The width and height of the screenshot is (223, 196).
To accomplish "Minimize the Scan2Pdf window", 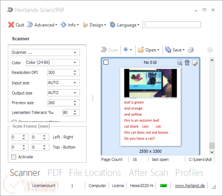I will pyautogui.click(x=196, y=10).
